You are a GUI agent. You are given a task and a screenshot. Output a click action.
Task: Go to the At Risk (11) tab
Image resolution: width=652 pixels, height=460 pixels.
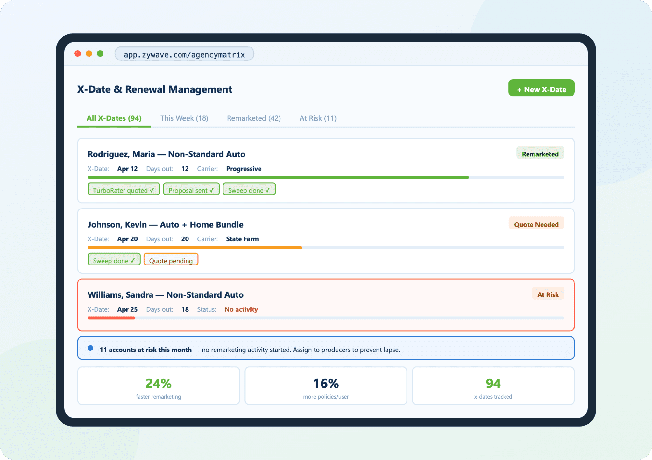(x=318, y=118)
